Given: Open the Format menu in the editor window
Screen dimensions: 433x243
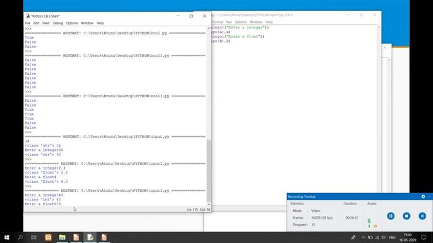Looking at the screenshot, I should pyautogui.click(x=217, y=22).
